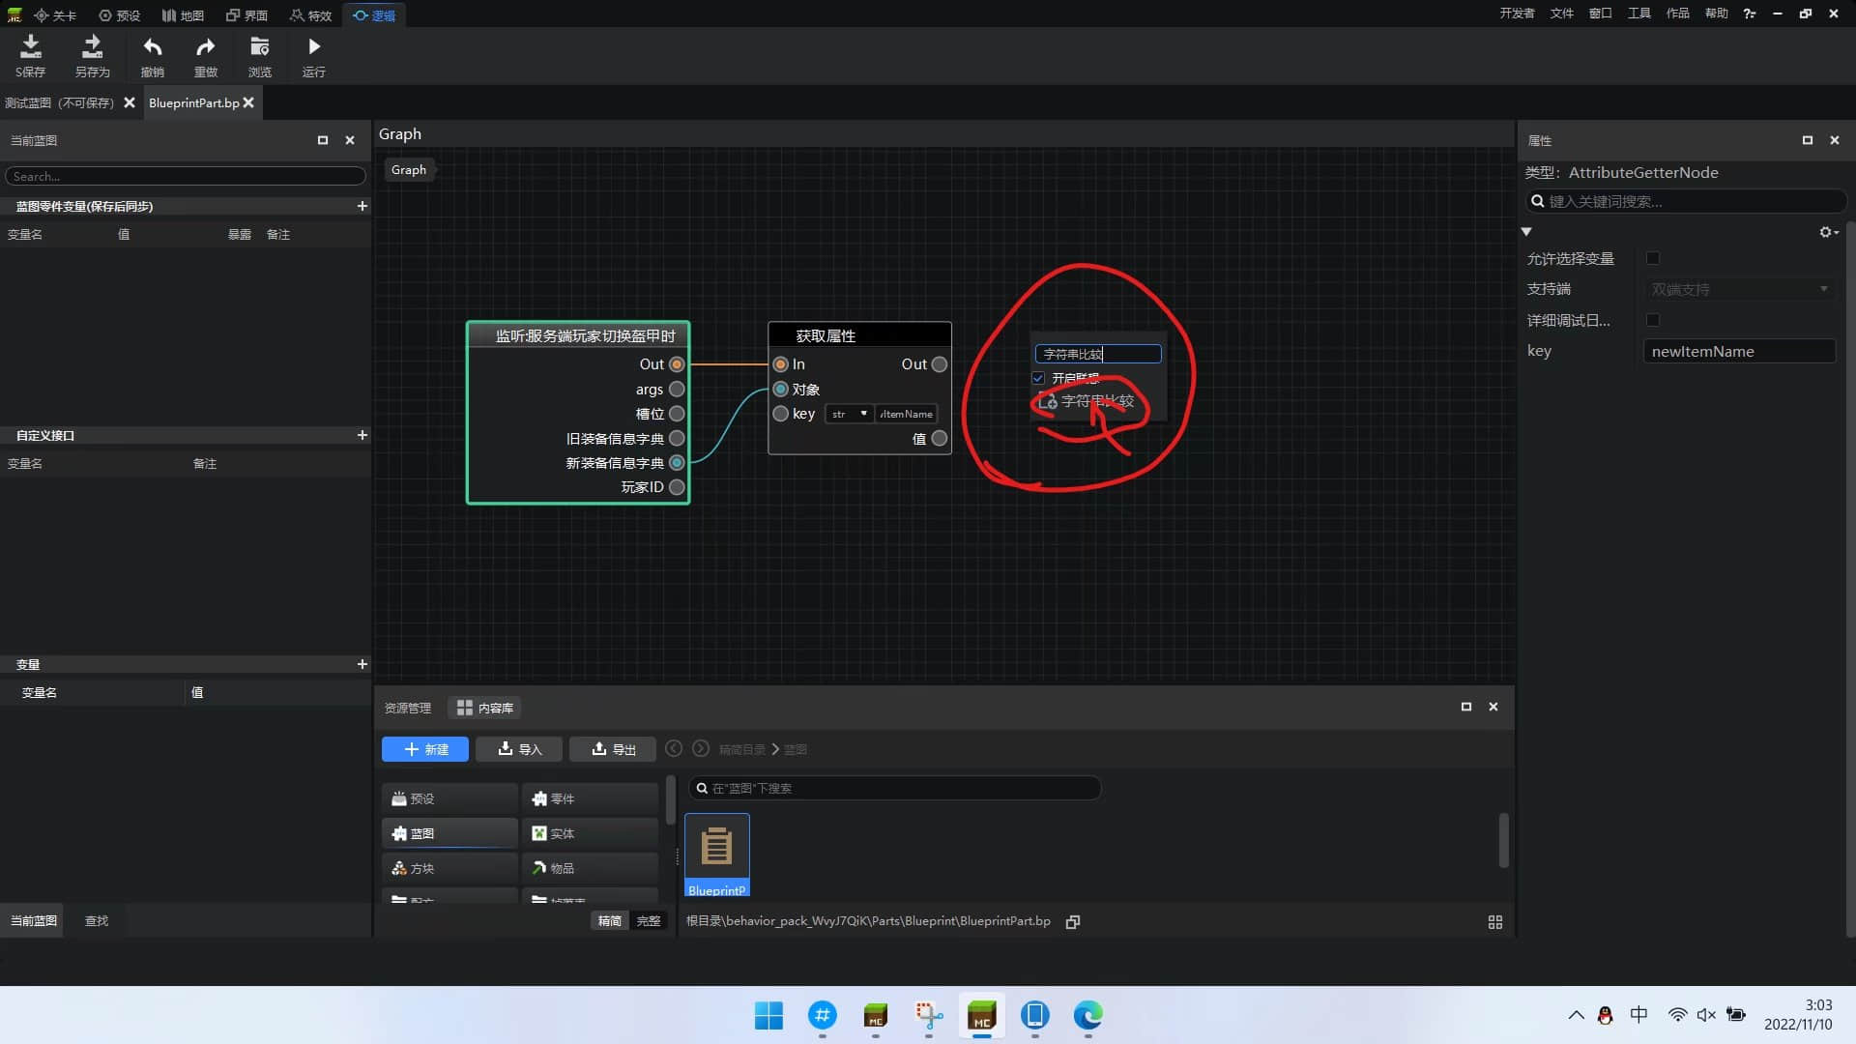
Task: Open the str type dropdown on key
Action: (x=850, y=414)
